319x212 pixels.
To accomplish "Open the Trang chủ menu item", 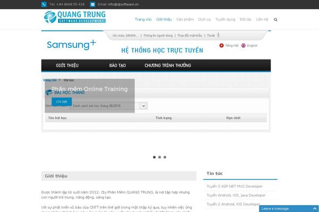I will (143, 20).
